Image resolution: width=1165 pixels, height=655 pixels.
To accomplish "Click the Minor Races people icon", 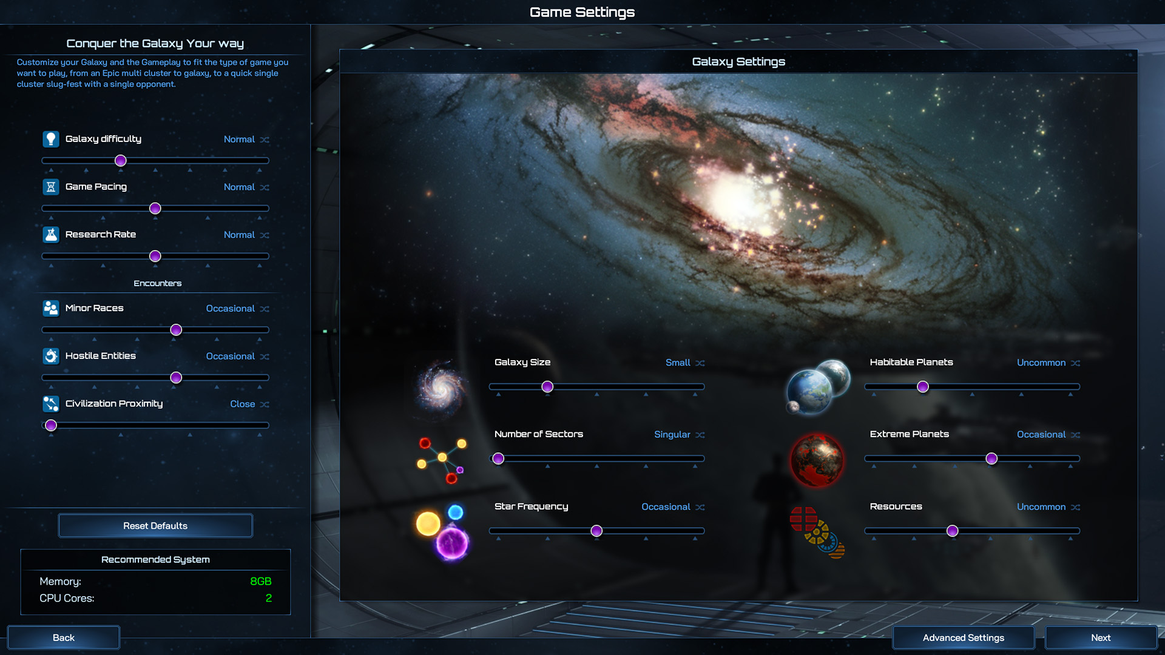I will (x=51, y=308).
